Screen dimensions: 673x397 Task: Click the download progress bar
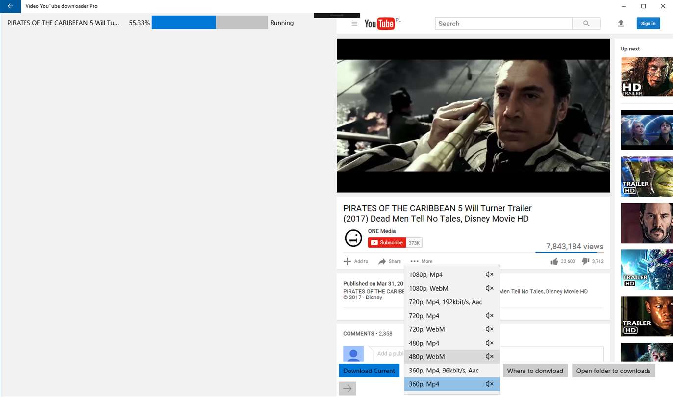(x=210, y=23)
